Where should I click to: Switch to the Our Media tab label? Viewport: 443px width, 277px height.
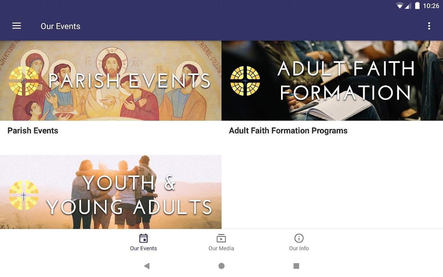click(221, 248)
